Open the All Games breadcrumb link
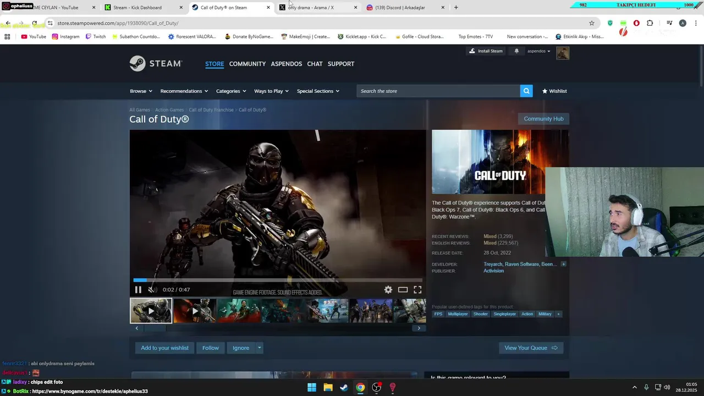 (140, 110)
